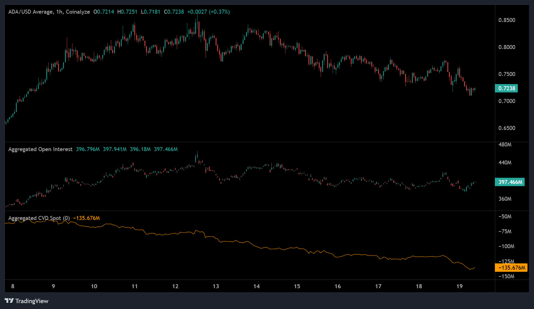
Task: Click the date label 19 on time axis
Action: pos(459,286)
